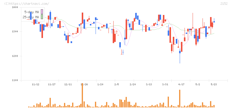232x108 pixels.
Task: Select the 11/27 date axis label
Action: (x=52, y=84)
